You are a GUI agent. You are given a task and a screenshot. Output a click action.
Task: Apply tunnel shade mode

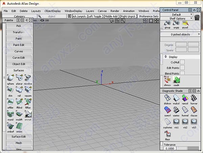(185, 110)
